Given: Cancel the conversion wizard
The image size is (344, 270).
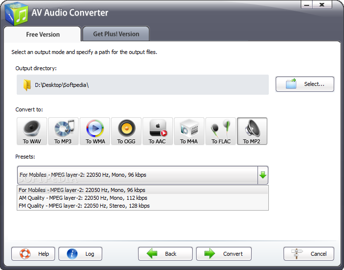Looking at the screenshot, I should [x=309, y=254].
